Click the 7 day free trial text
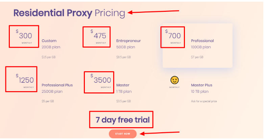Viewport: 265px width, 139px height. [122, 119]
